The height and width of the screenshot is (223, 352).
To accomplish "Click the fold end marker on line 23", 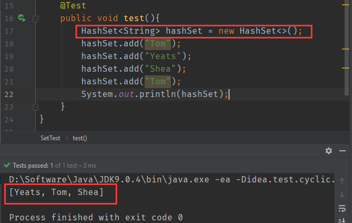I will click(x=35, y=107).
